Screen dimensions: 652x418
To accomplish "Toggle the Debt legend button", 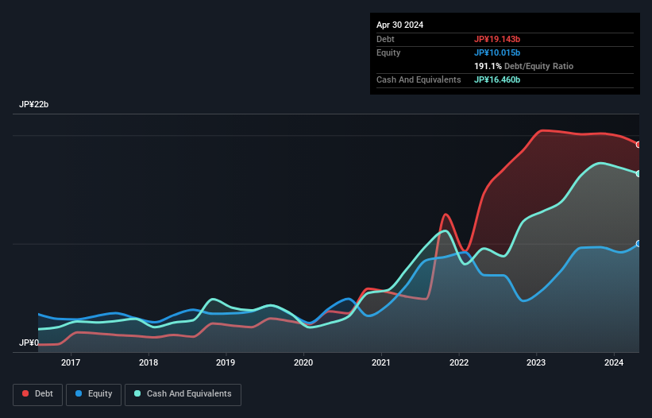I will (x=38, y=394).
